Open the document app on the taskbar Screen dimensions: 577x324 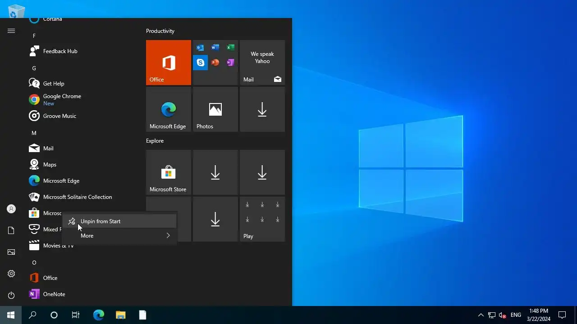click(142, 315)
